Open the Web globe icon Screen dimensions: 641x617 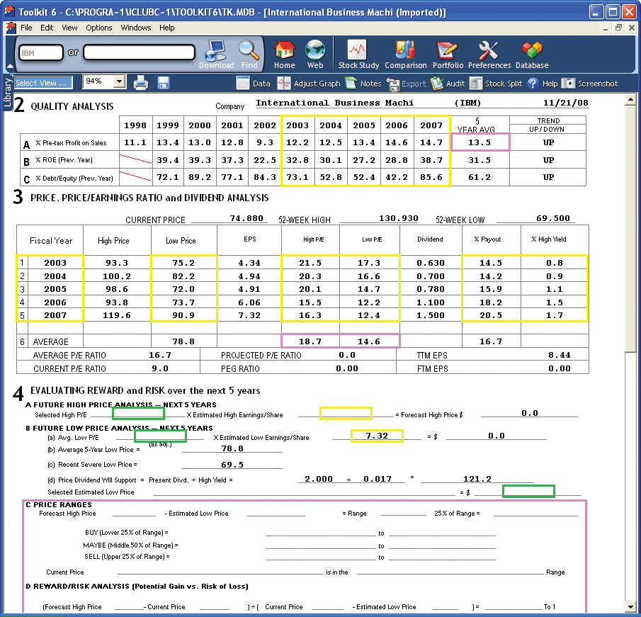pos(315,53)
